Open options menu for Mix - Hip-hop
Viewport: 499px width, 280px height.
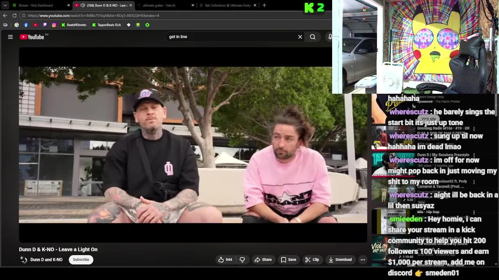[x=474, y=213]
